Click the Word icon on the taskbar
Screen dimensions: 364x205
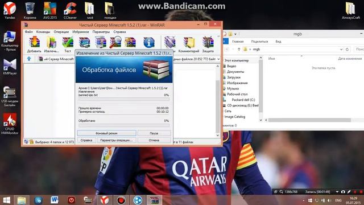tap(55, 200)
